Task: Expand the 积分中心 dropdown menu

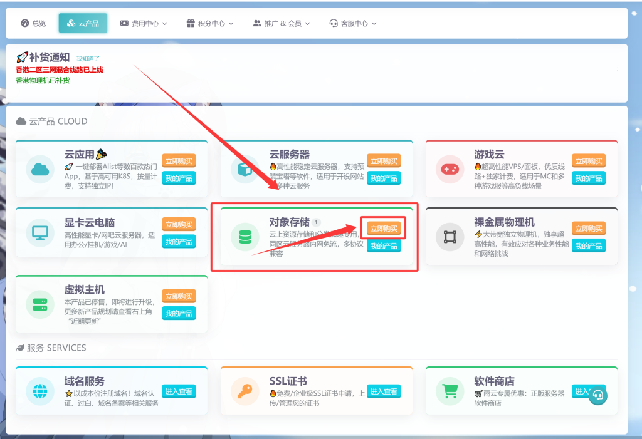Action: 210,23
